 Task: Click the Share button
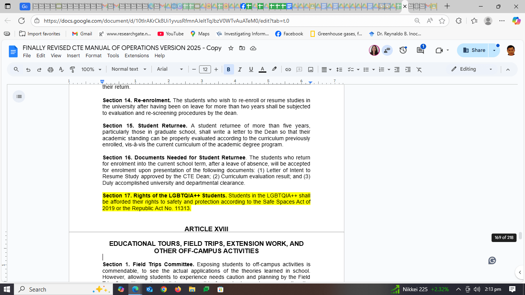(x=474, y=50)
